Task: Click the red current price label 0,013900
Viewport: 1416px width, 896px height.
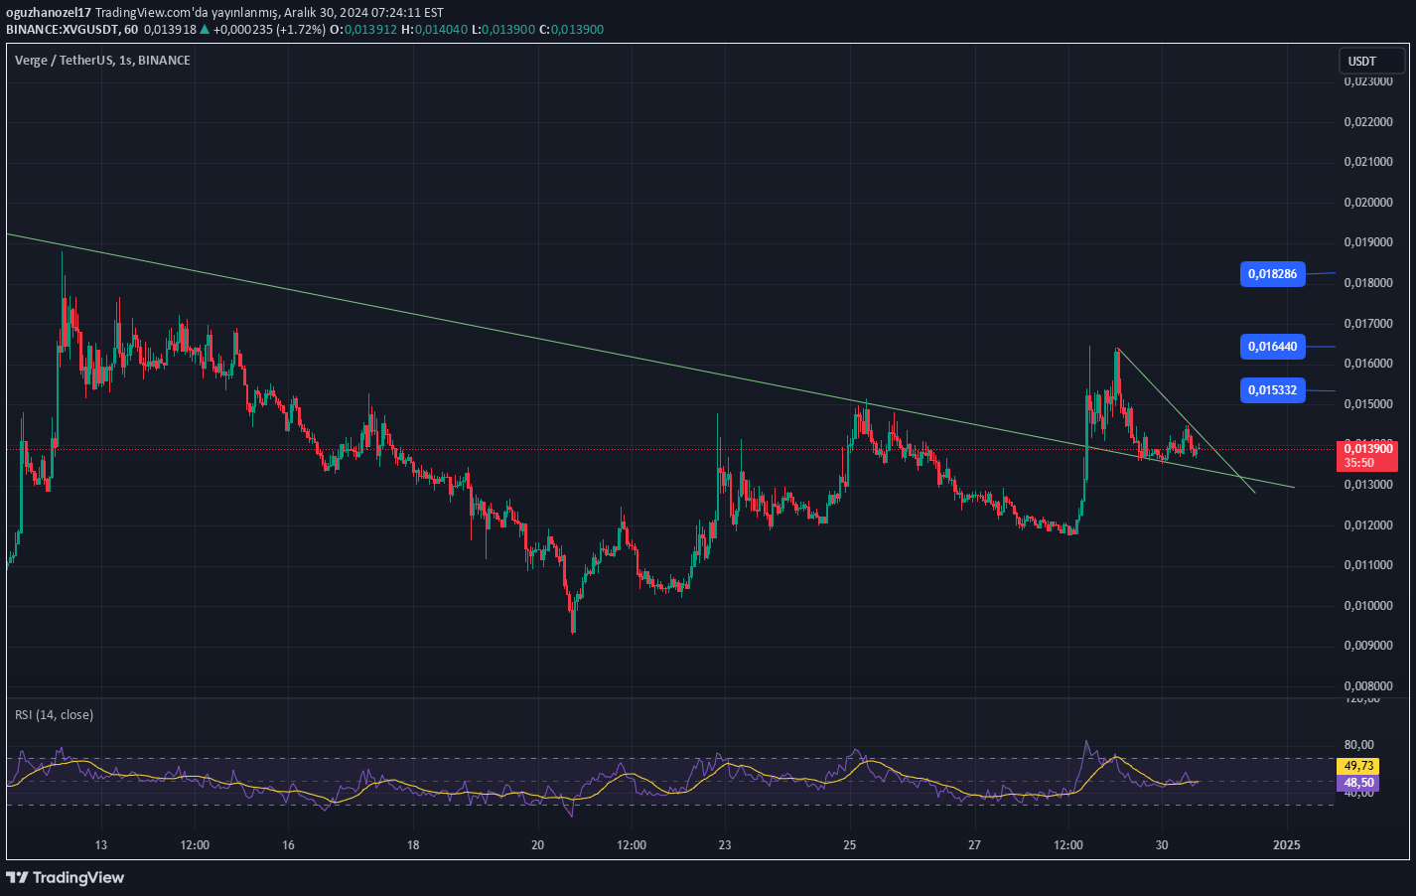Action: coord(1369,447)
